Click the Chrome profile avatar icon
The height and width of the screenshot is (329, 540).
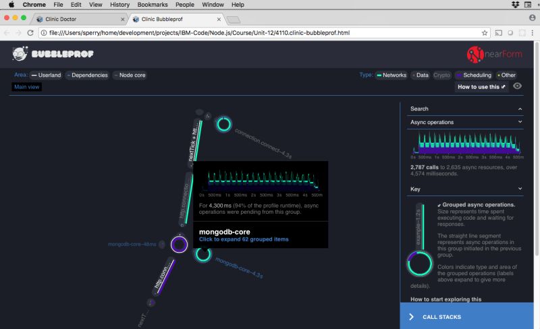coord(533,18)
